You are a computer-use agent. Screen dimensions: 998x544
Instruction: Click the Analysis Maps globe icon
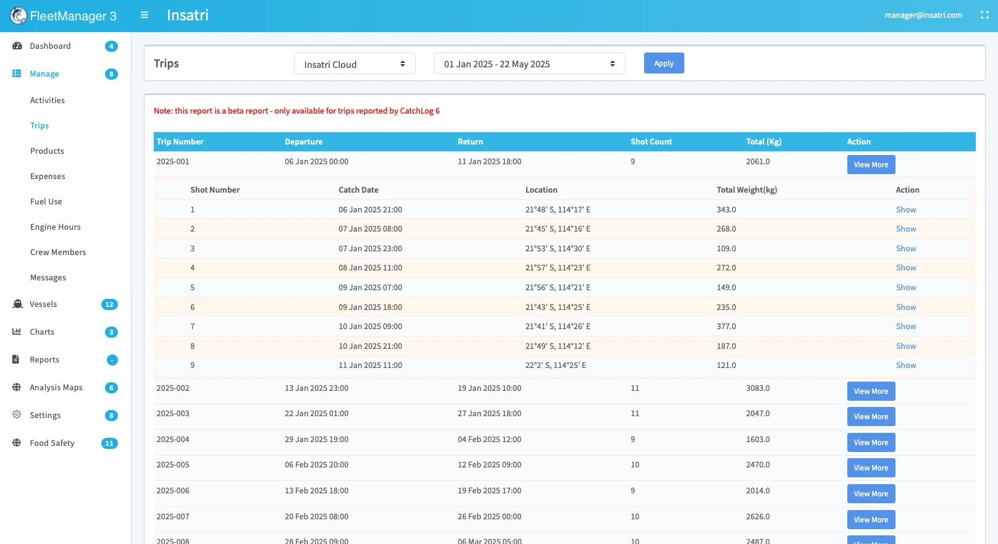17,388
